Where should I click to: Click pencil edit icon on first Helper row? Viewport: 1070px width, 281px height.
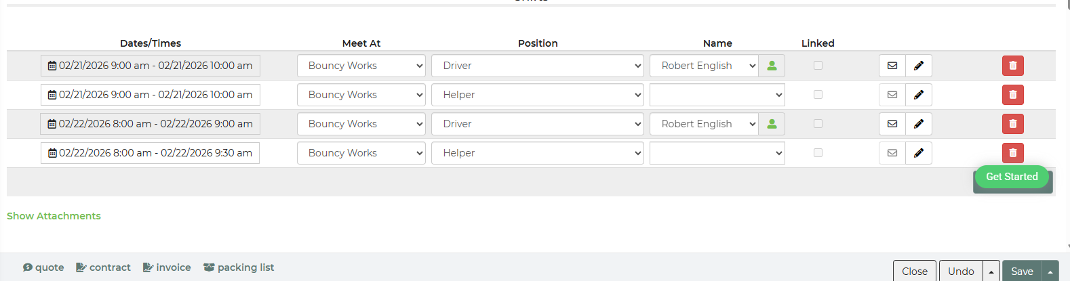pyautogui.click(x=919, y=95)
